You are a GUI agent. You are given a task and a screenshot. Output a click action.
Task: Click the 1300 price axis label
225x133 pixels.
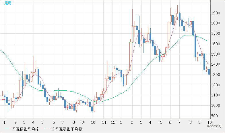(216, 75)
